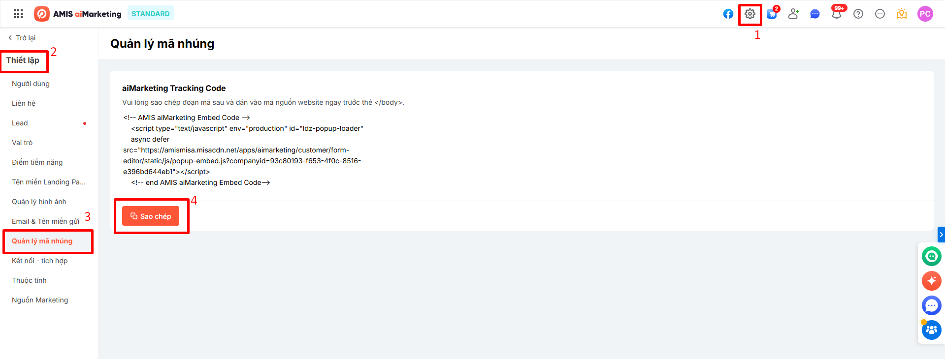Screen dimensions: 945x359
Task: Open the more options ellipsis icon
Action: 880,14
